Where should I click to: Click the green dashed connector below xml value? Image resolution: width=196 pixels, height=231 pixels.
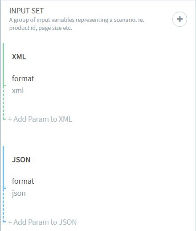[x=4, y=102]
